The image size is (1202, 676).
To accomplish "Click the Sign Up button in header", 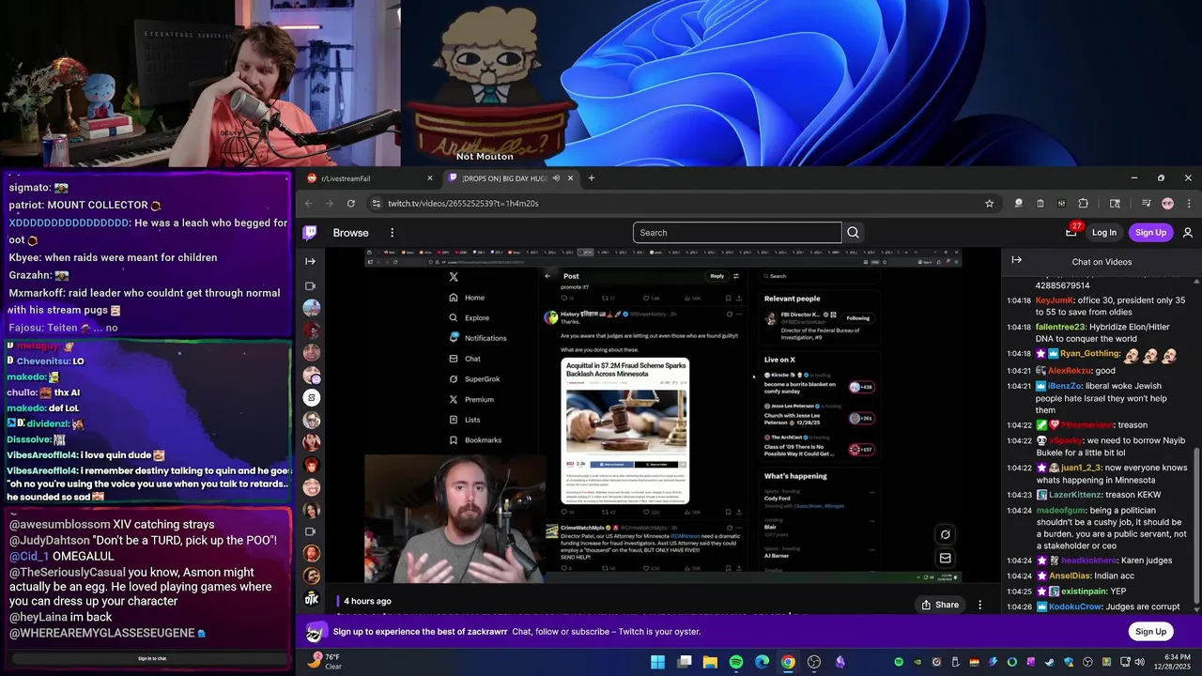I will (1150, 233).
